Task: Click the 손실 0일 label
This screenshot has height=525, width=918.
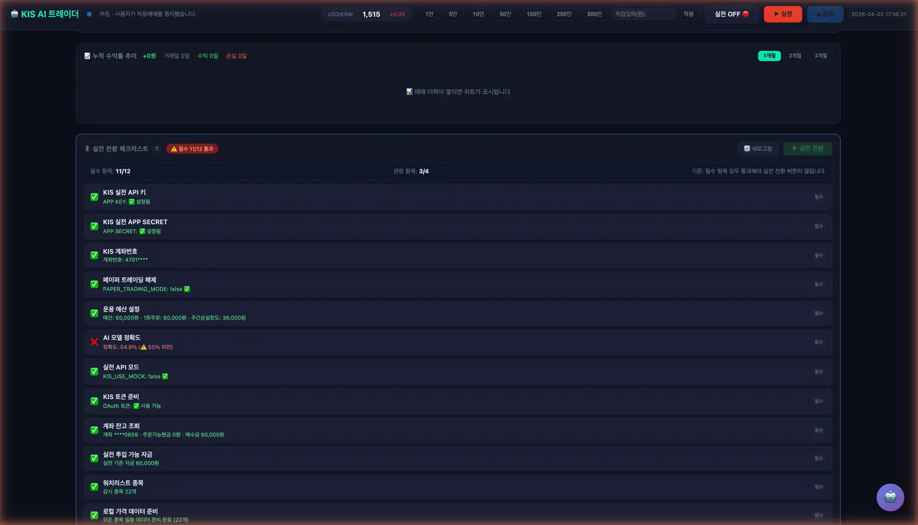Action: coord(236,56)
